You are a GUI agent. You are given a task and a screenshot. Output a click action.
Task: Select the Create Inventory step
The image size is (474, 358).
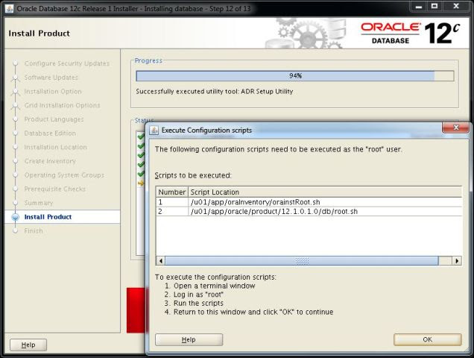[50, 161]
